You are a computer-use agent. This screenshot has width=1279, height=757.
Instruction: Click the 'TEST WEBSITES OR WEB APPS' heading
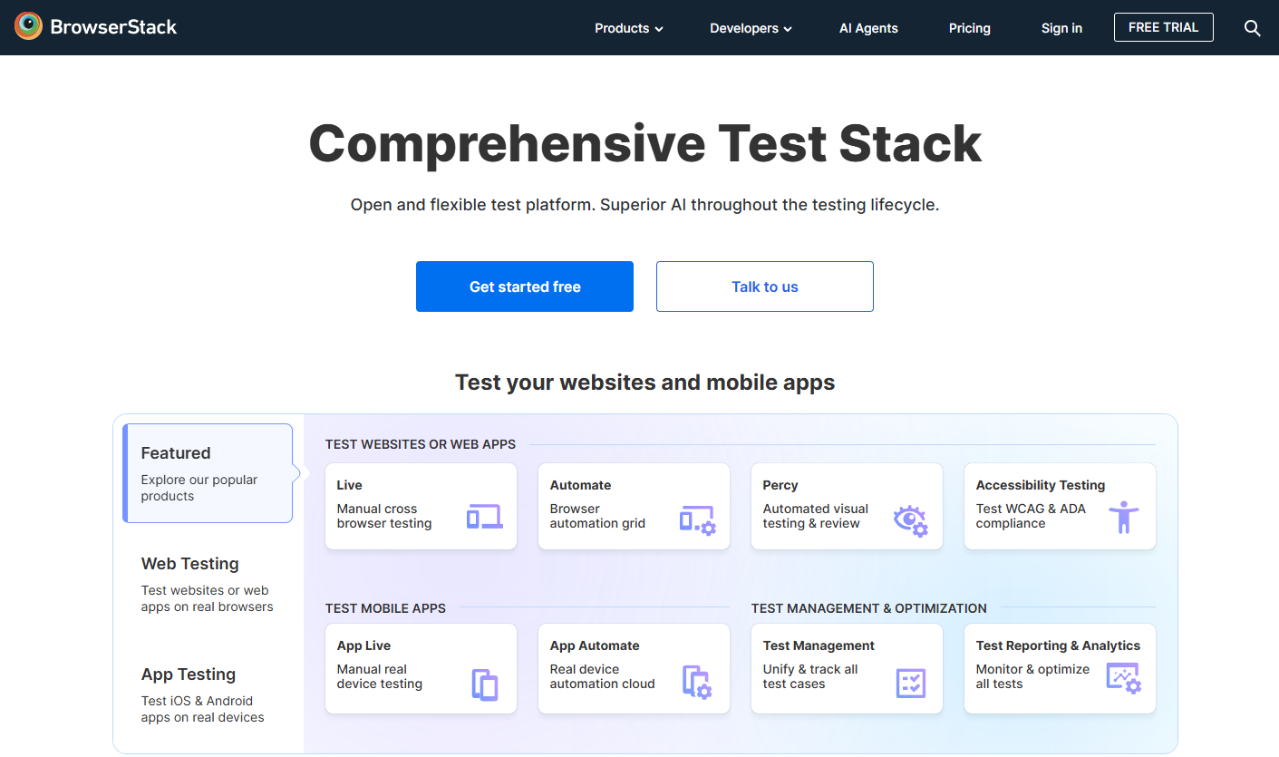click(421, 444)
